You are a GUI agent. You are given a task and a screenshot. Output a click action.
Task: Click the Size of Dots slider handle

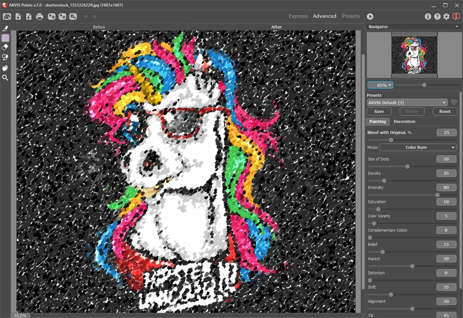(407, 166)
